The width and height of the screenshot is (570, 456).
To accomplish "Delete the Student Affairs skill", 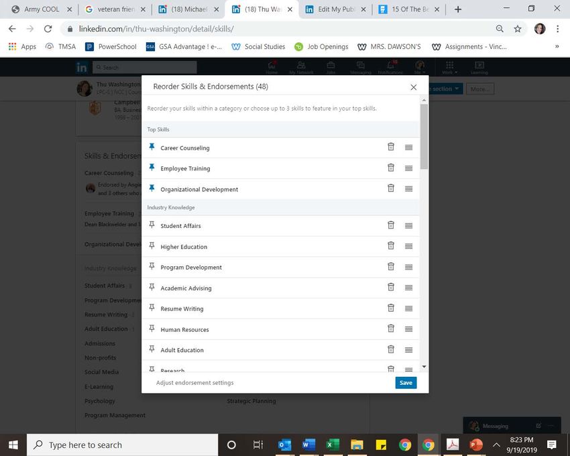I will [x=391, y=225].
